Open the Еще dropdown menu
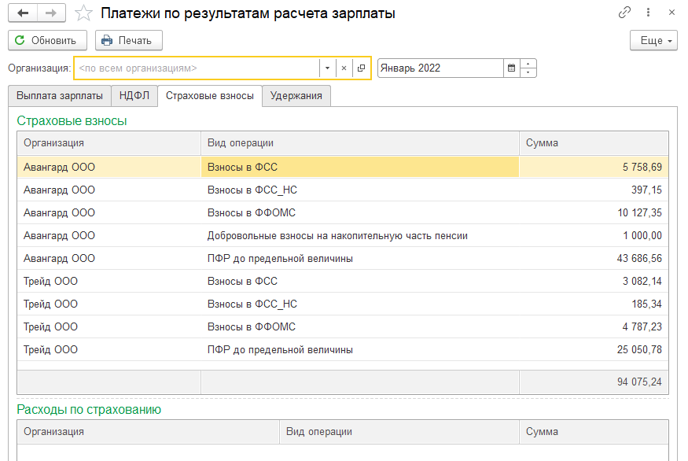 653,41
